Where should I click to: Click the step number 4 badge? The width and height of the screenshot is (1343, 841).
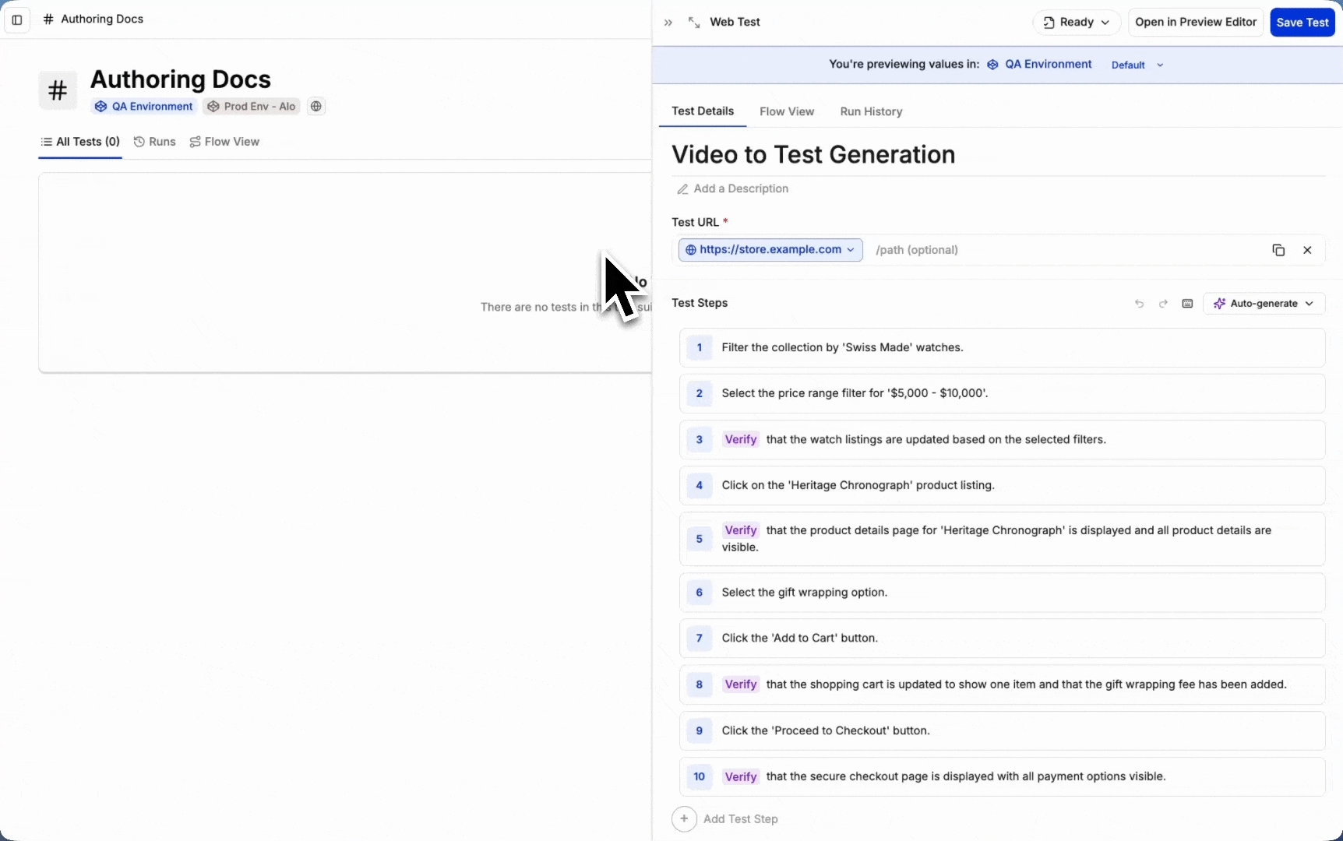click(x=700, y=486)
